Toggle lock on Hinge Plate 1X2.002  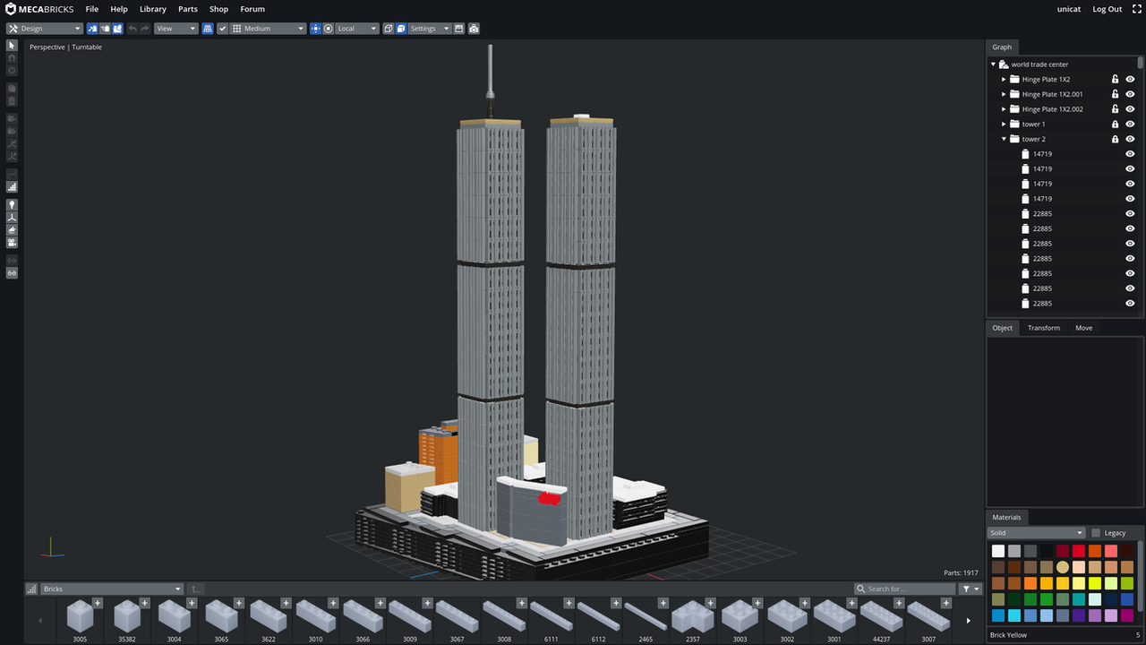(1115, 109)
